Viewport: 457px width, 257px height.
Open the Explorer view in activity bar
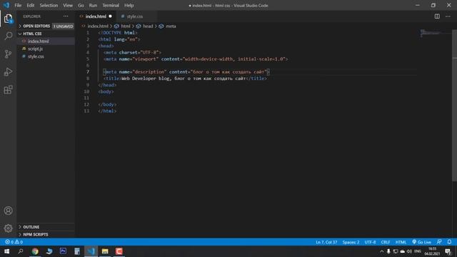[8, 19]
